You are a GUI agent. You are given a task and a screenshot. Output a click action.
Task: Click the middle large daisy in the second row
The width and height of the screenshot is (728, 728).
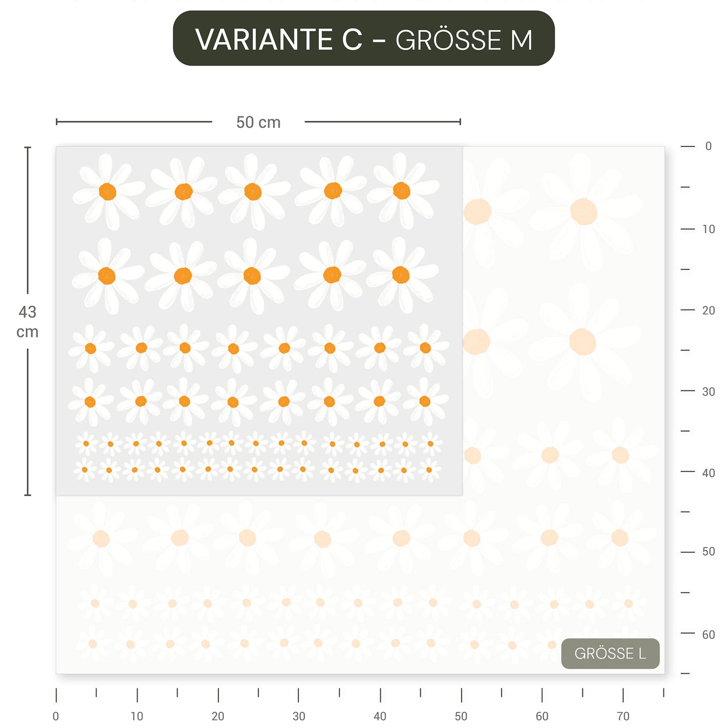pyautogui.click(x=252, y=276)
